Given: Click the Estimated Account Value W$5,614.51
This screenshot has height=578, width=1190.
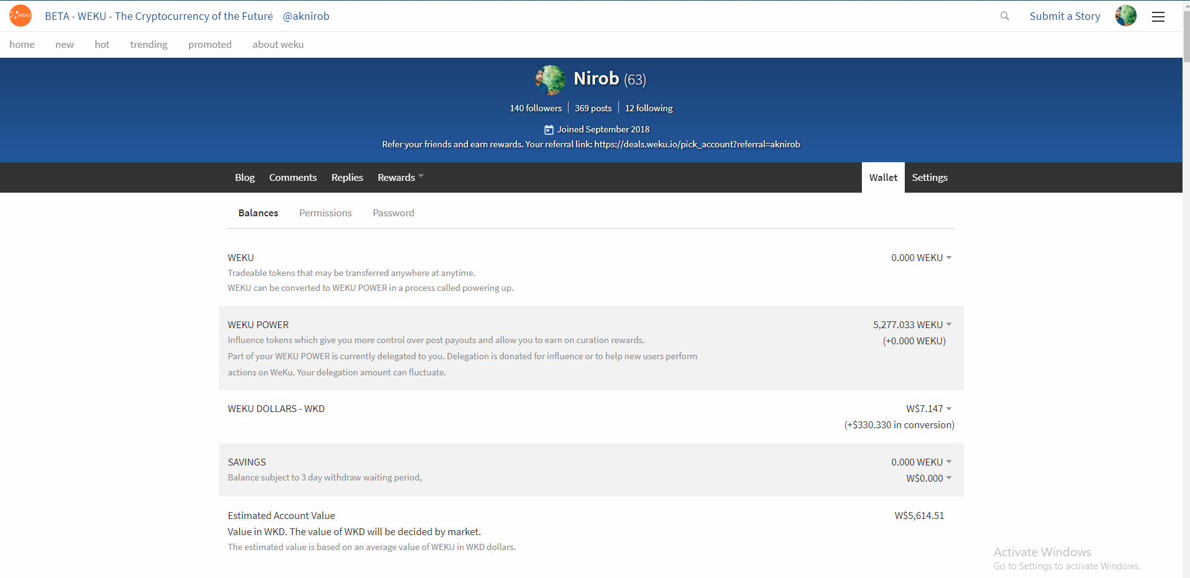Looking at the screenshot, I should point(919,515).
